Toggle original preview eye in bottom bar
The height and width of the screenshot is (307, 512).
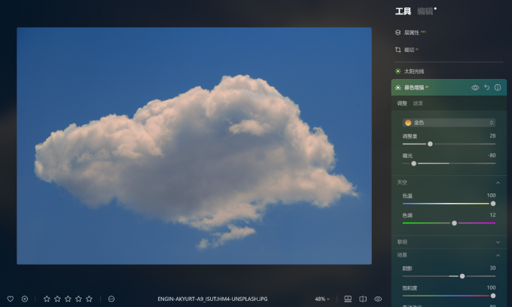coord(378,299)
